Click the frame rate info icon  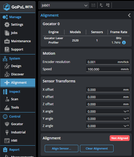pyautogui.click(x=124, y=42)
